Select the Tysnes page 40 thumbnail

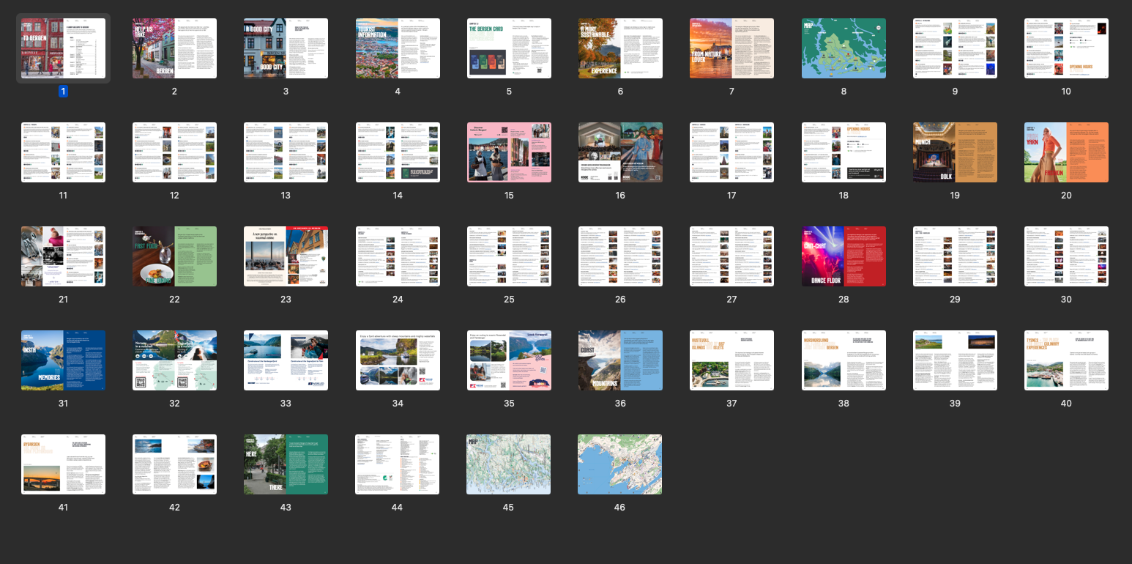coord(1065,360)
